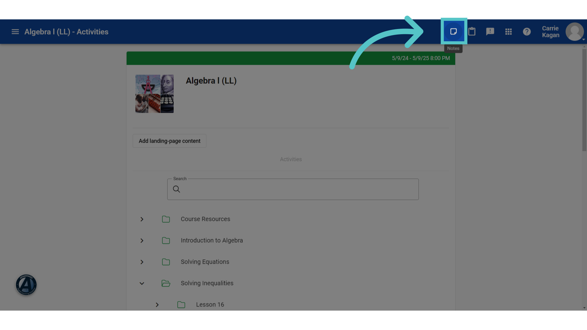Expand the Solving Equations chevron
Image resolution: width=587 pixels, height=330 pixels.
(142, 262)
